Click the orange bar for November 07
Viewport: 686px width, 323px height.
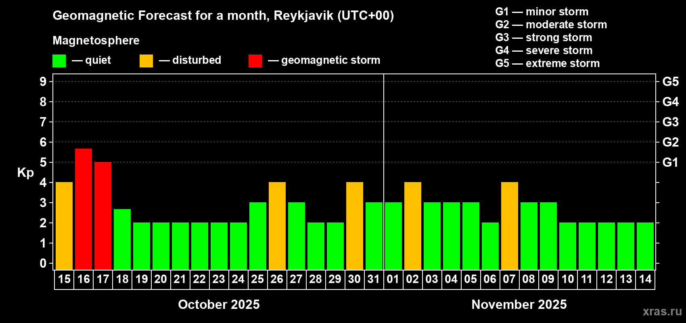(510, 226)
